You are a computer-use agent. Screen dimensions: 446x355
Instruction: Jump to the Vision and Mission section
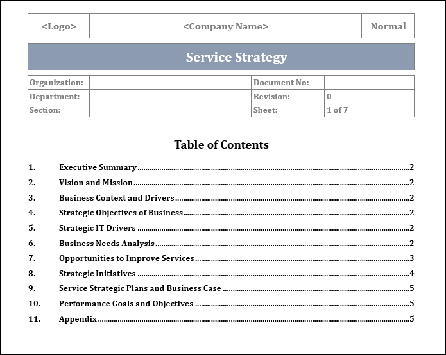pos(96,183)
